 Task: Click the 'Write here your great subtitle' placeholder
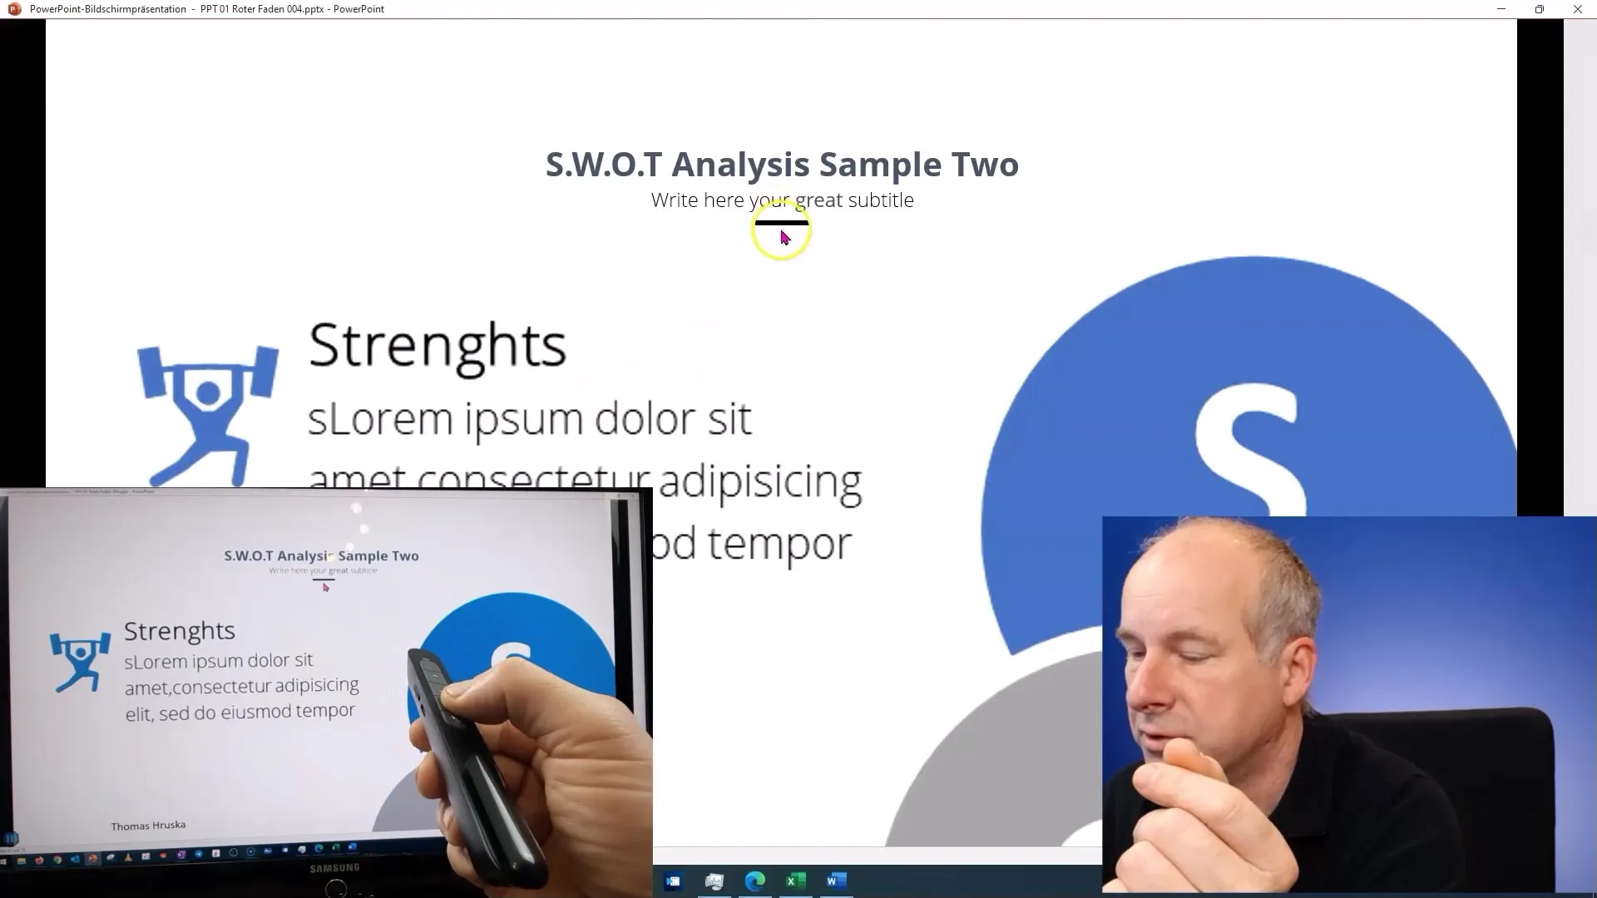(x=782, y=200)
